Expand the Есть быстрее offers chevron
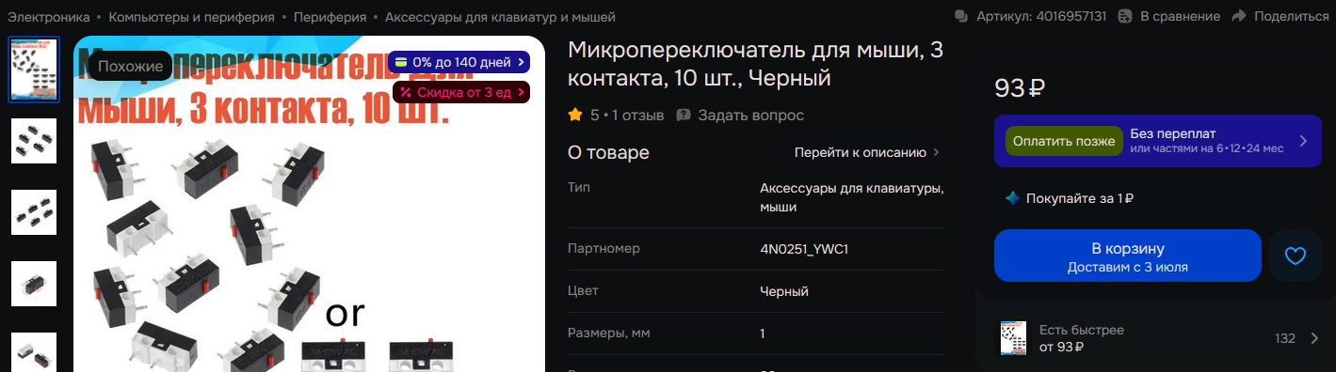The width and height of the screenshot is (1336, 372). pyautogui.click(x=1314, y=338)
